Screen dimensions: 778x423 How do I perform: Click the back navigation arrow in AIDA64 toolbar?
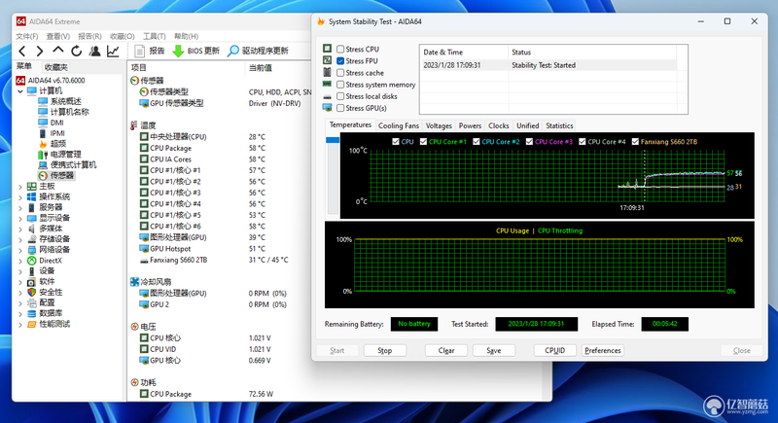pos(22,51)
